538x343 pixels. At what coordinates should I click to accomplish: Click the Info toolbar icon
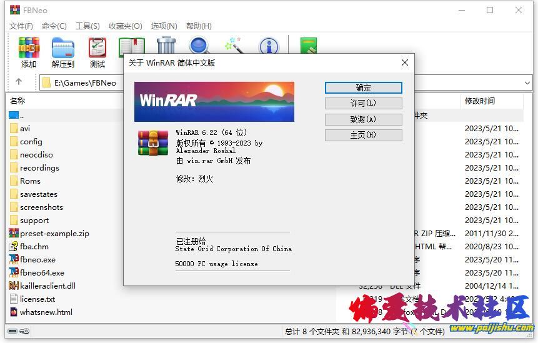point(269,46)
